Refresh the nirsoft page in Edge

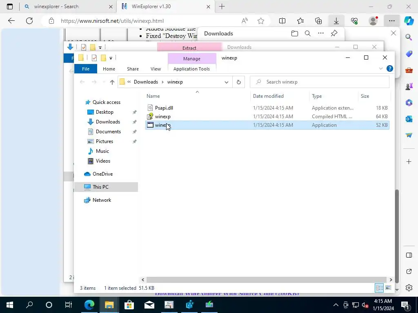[29, 21]
